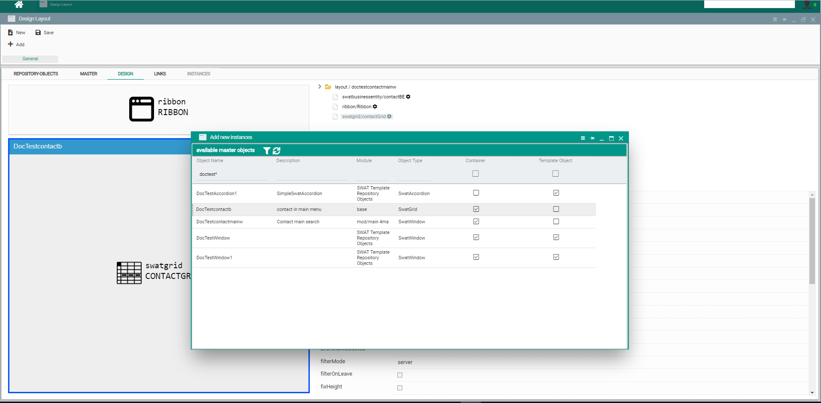This screenshot has height=403, width=821.
Task: Open the user profile icon at top right
Action: [807, 5]
